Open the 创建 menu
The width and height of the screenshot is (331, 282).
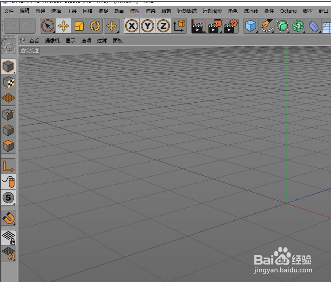pos(40,11)
